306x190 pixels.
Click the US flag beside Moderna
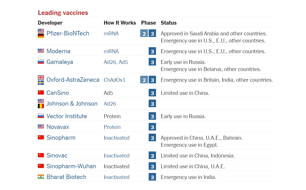[41, 51]
